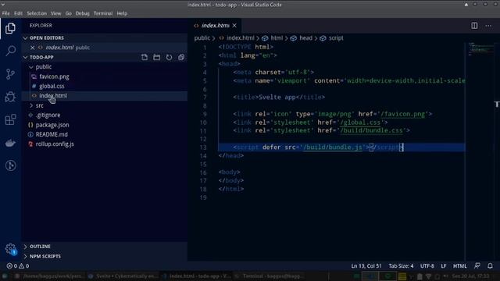
Task: Open rollup.config.js file
Action: point(55,144)
